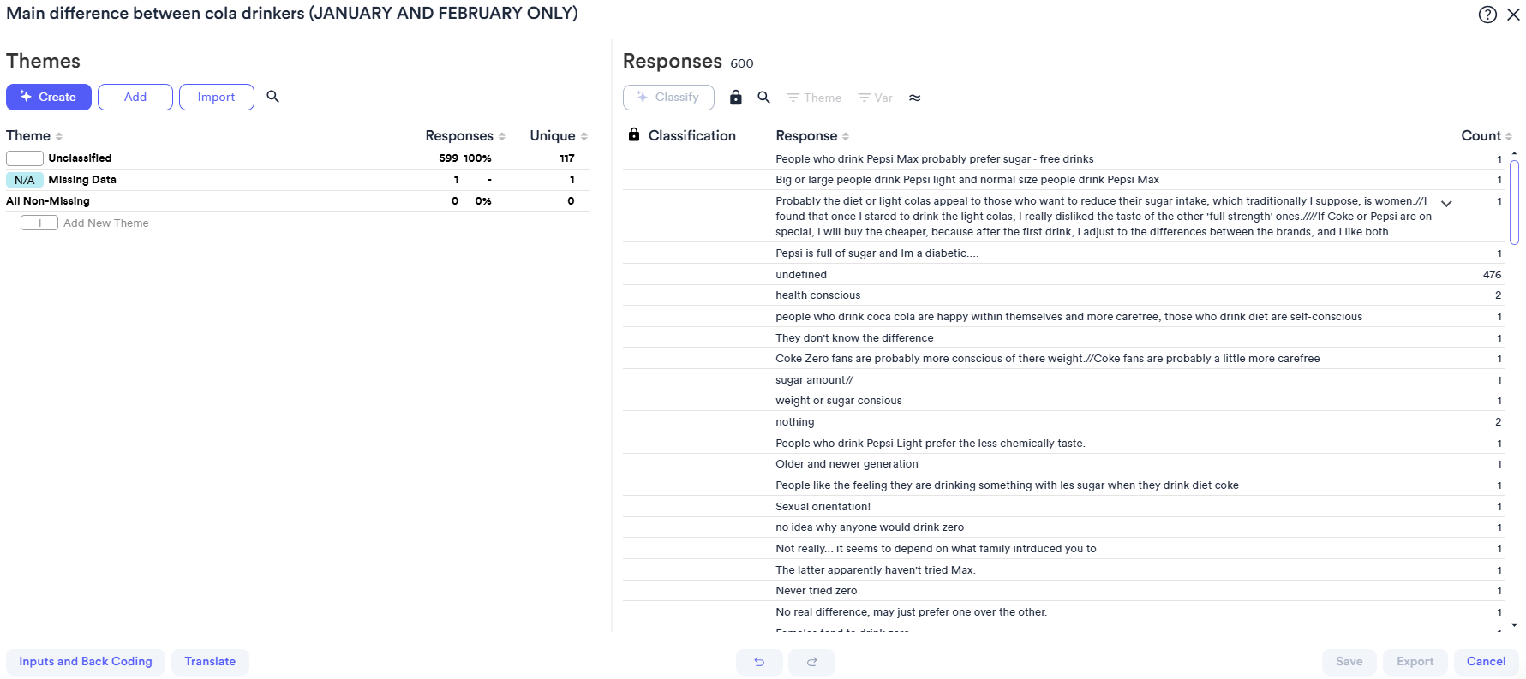
Task: Open help via the question mark icon
Action: pyautogui.click(x=1487, y=15)
